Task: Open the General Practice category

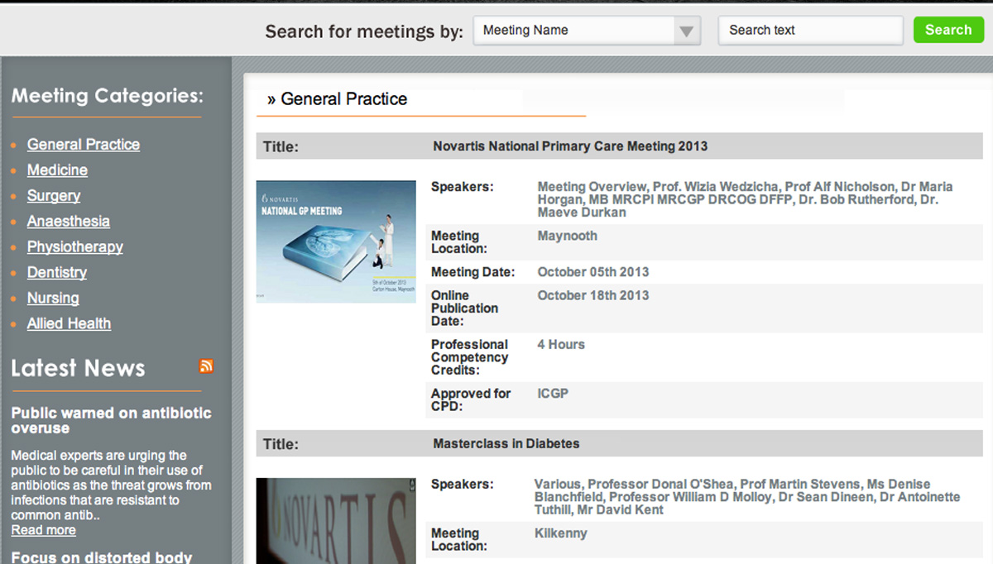Action: point(83,145)
